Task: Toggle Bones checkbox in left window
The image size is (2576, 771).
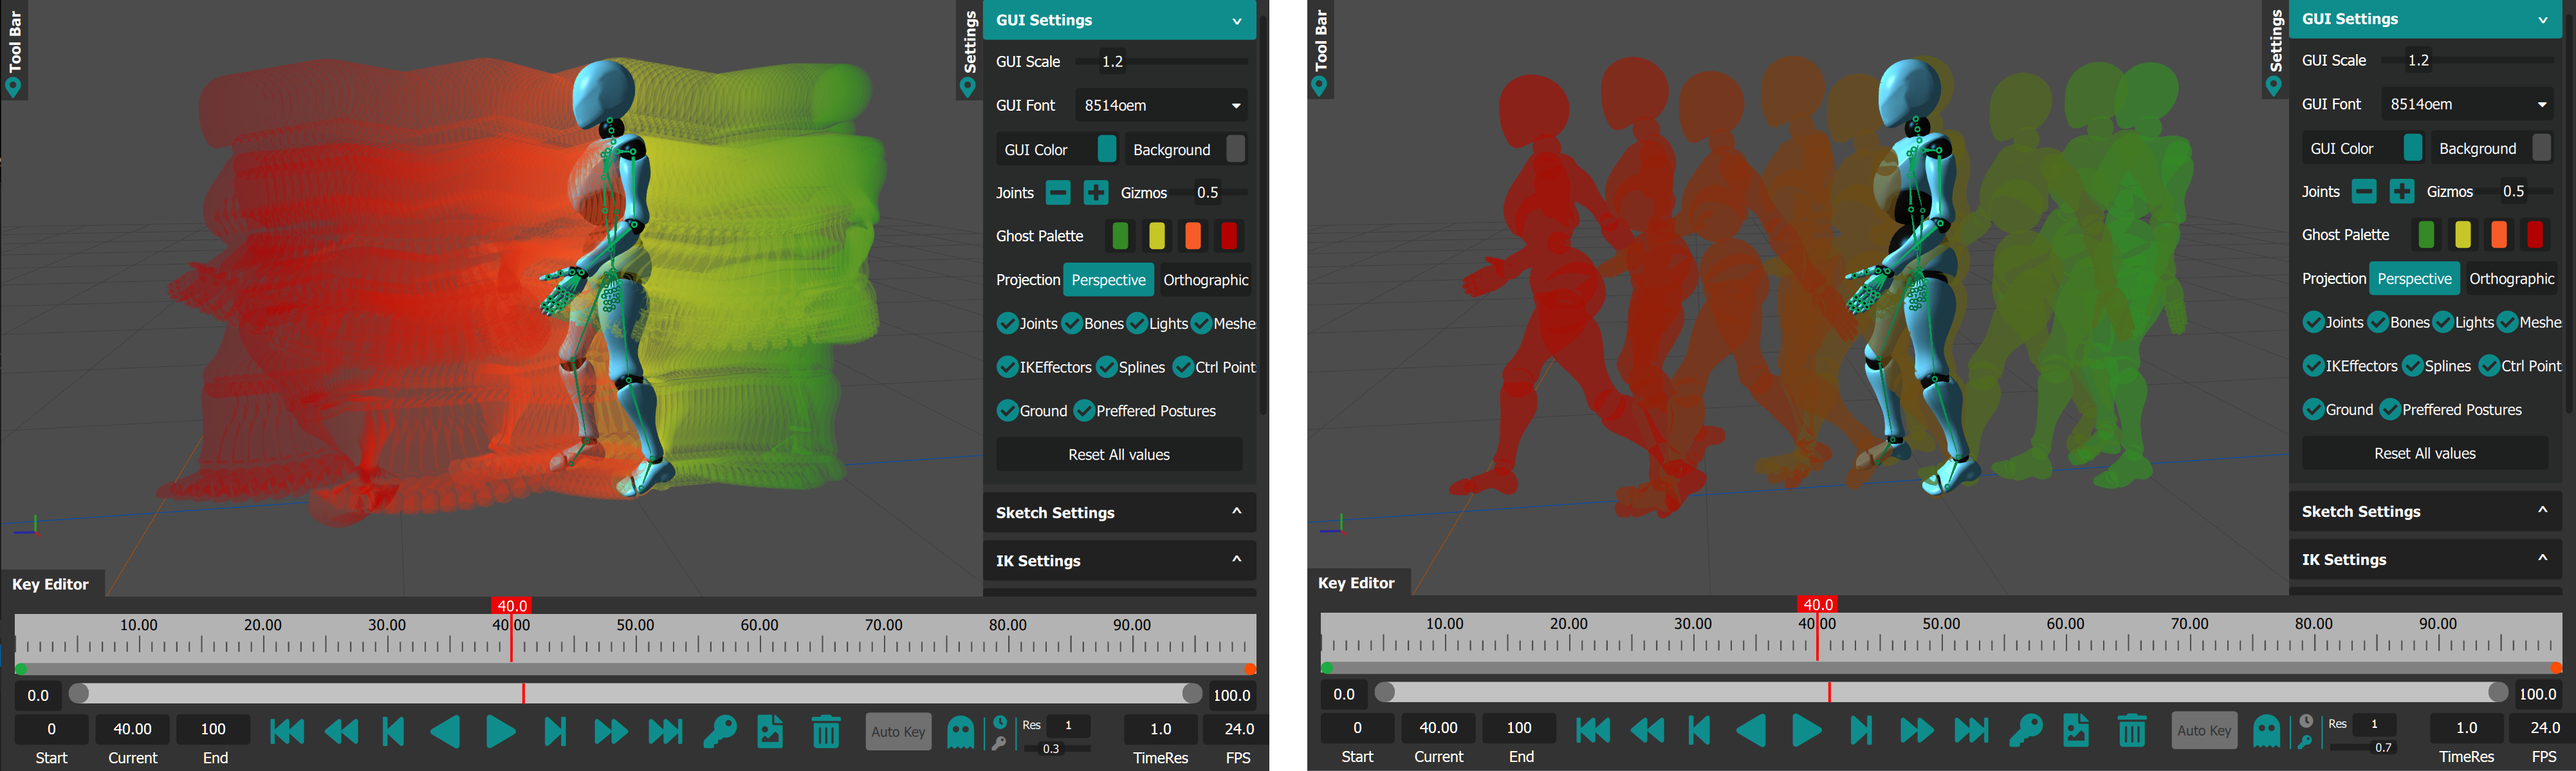Action: tap(1072, 323)
